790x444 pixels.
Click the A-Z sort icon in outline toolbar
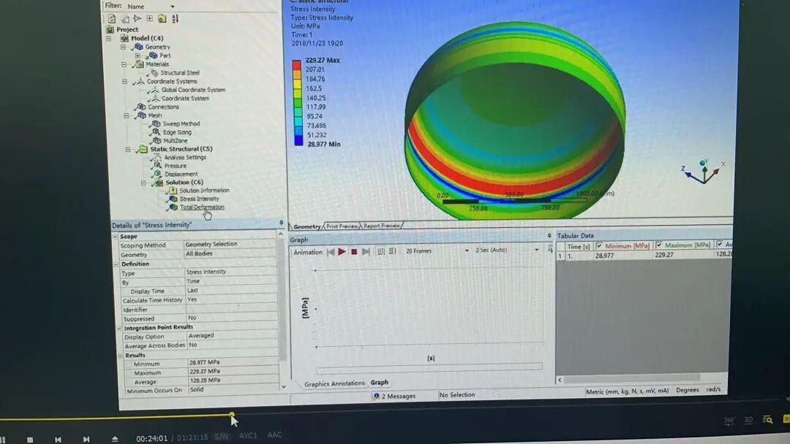[175, 18]
